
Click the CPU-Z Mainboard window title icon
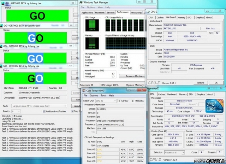point(148,12)
